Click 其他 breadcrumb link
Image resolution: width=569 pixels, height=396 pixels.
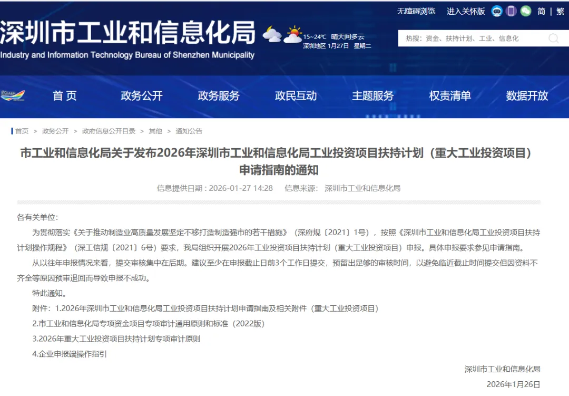coord(155,131)
